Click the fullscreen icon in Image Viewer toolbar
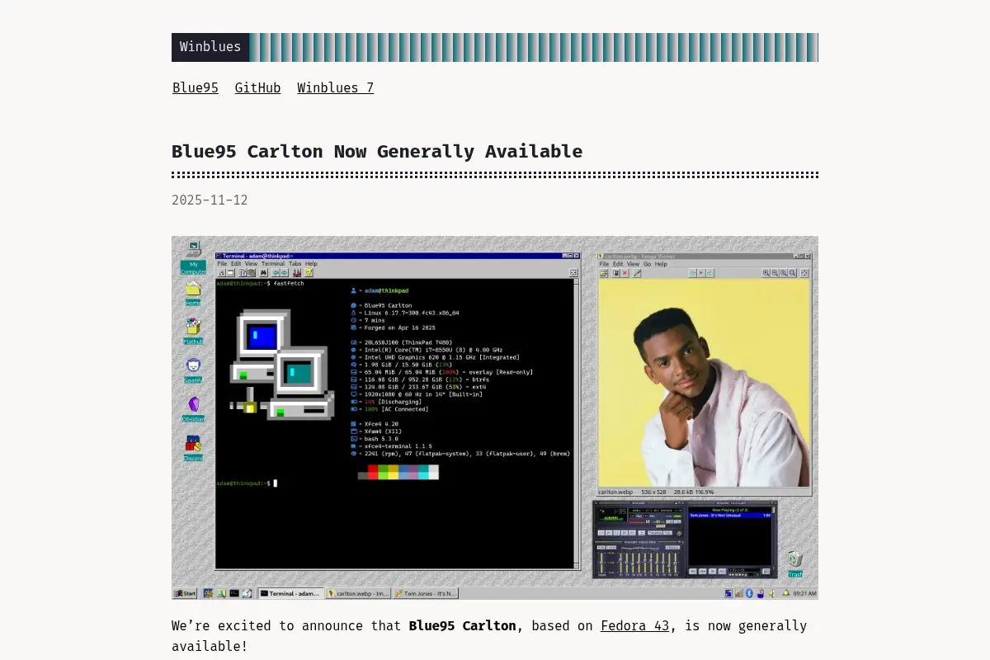990x660 pixels. pos(804,273)
